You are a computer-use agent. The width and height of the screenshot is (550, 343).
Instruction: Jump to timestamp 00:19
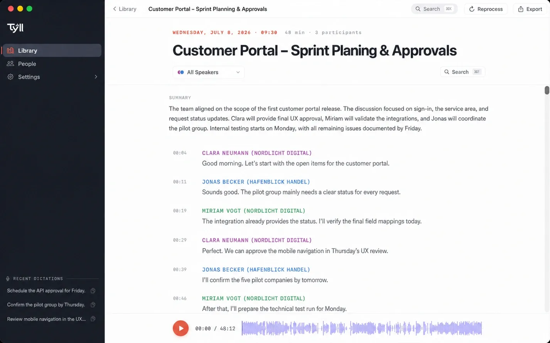point(180,211)
